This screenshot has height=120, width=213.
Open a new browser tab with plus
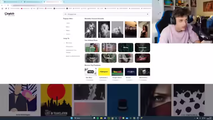click(x=64, y=2)
